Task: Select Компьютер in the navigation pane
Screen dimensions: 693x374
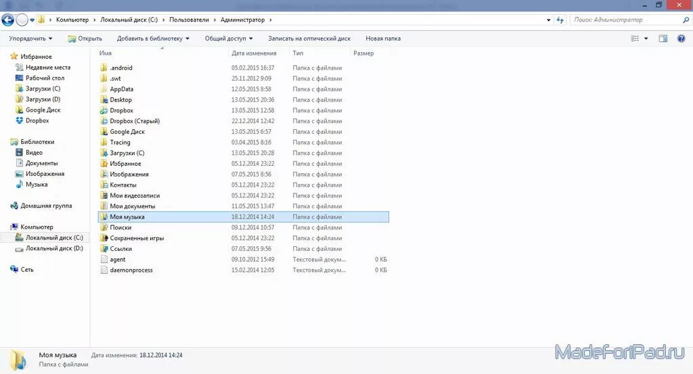Action: (31, 227)
